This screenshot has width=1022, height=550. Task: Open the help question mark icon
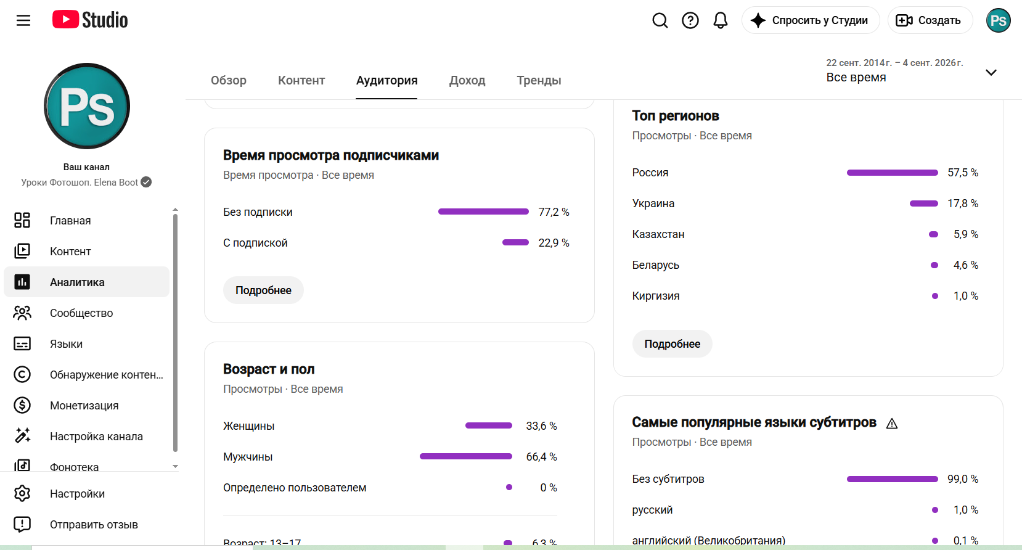(690, 20)
